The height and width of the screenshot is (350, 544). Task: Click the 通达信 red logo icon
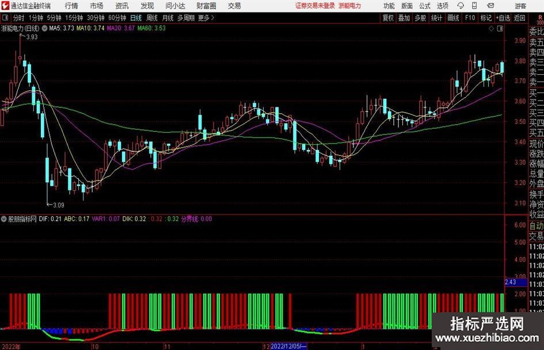click(x=5, y=6)
